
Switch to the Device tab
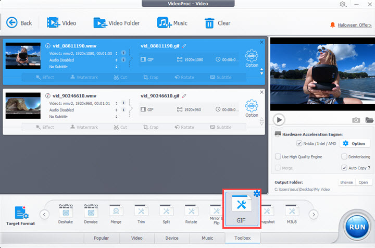(172, 238)
